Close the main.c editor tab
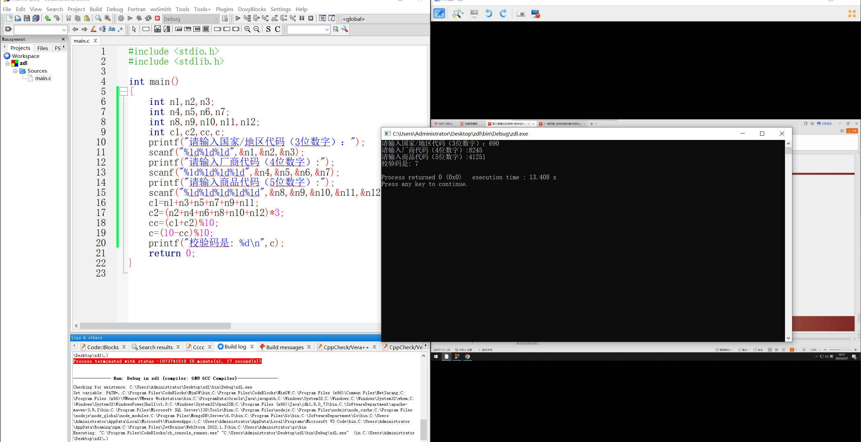The width and height of the screenshot is (861, 442). point(96,41)
